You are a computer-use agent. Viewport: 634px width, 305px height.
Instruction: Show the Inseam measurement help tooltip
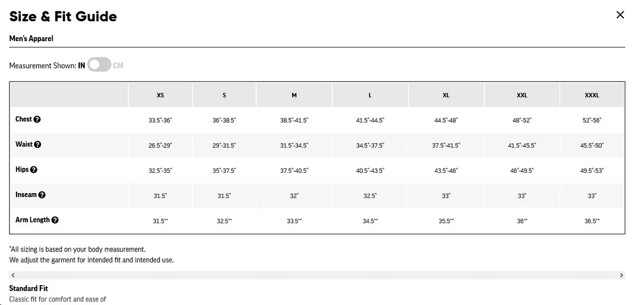point(42,195)
